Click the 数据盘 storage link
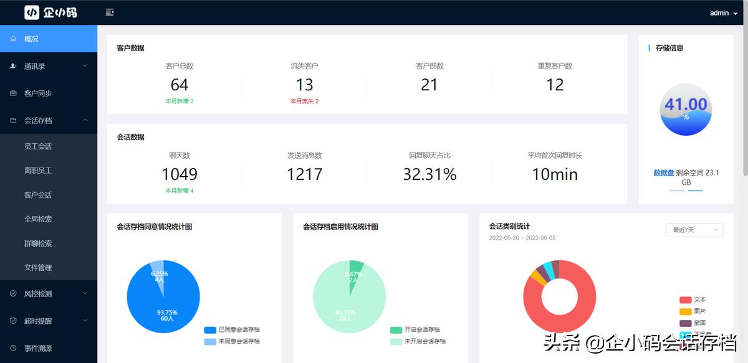The height and width of the screenshot is (363, 748). pyautogui.click(x=664, y=173)
